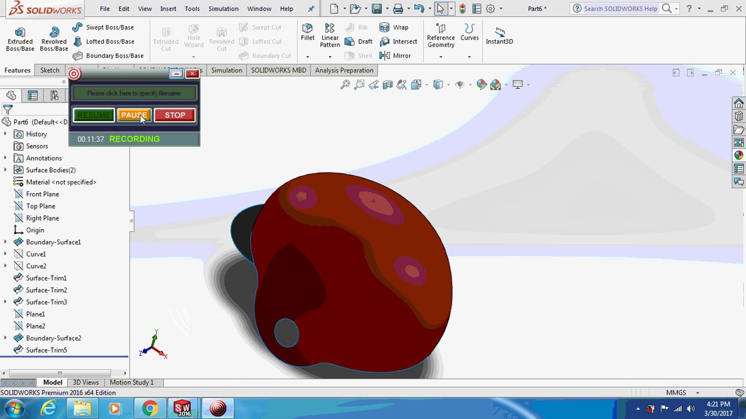Click the Apply Scene icon

pos(495,85)
